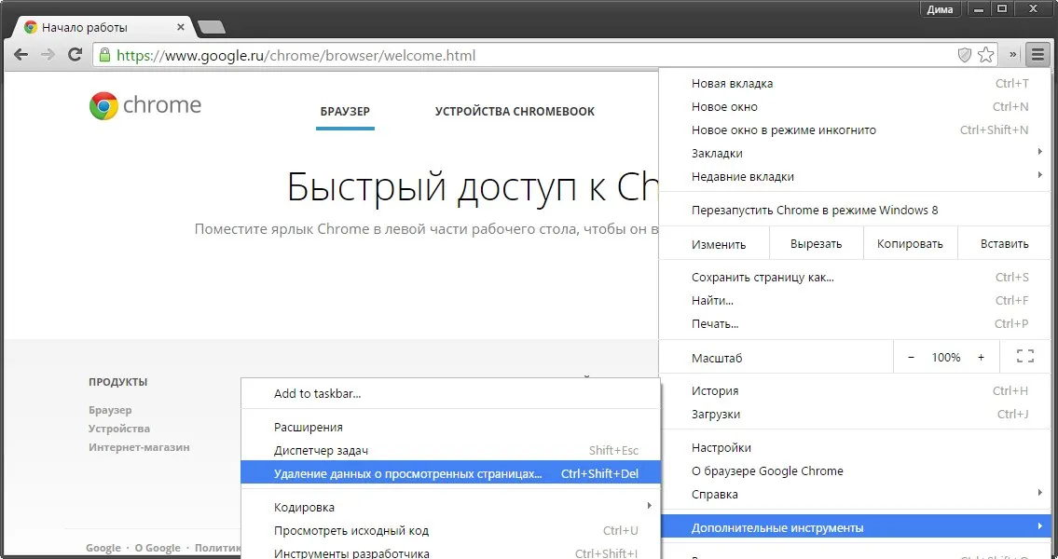Select Удаление данных о просмотренных страницах

click(x=450, y=474)
